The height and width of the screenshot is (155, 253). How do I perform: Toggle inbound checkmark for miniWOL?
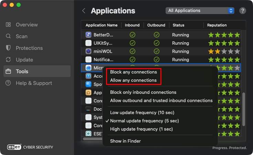pos(133,51)
